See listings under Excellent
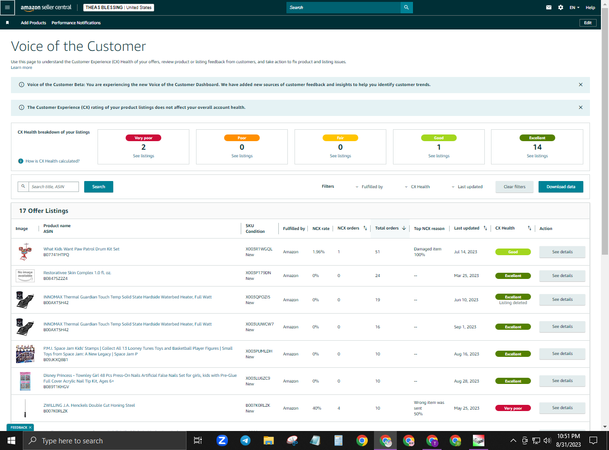 pyautogui.click(x=537, y=156)
